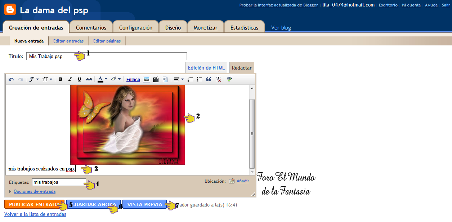Viewport: 452px width, 222px height.
Task: Click the editor resize handle in the corner
Action: click(x=253, y=194)
